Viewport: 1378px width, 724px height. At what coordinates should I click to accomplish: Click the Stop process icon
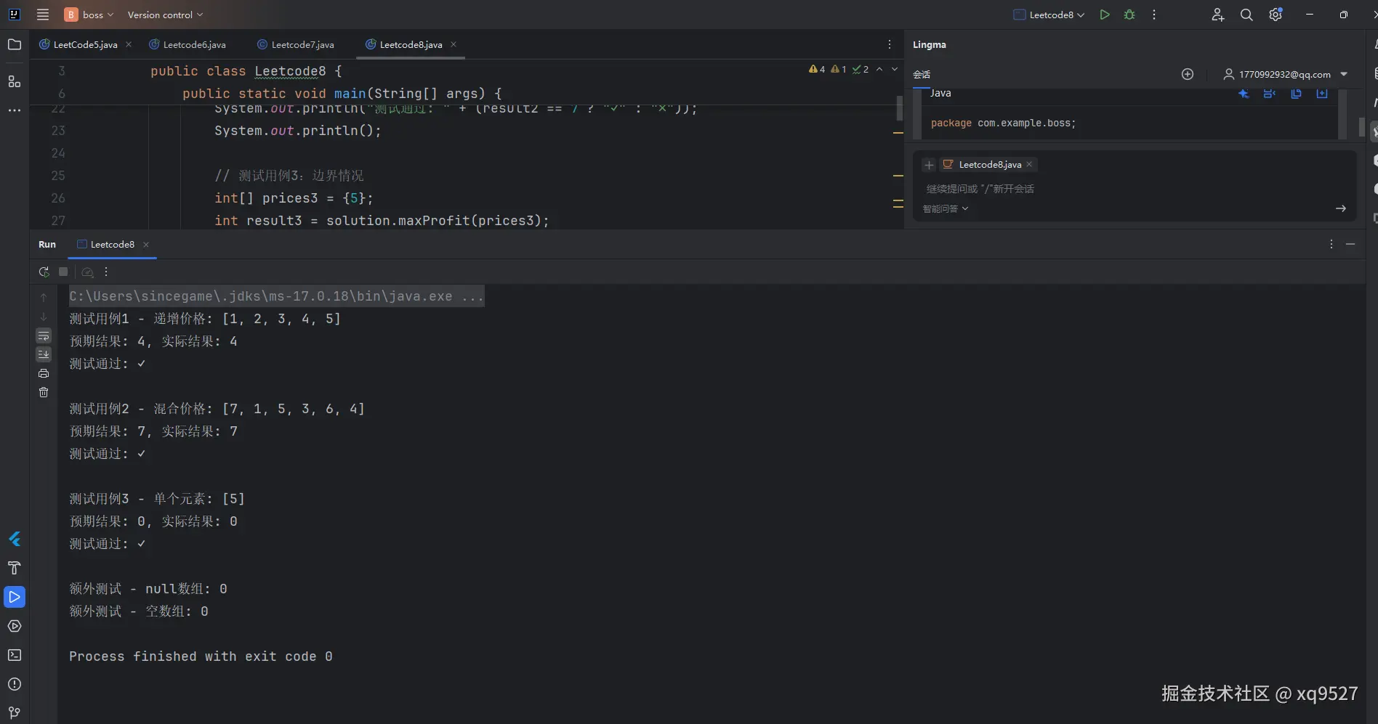tap(63, 272)
